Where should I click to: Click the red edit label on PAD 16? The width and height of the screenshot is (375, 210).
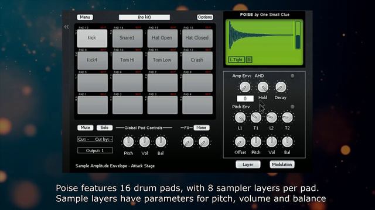pos(209,27)
